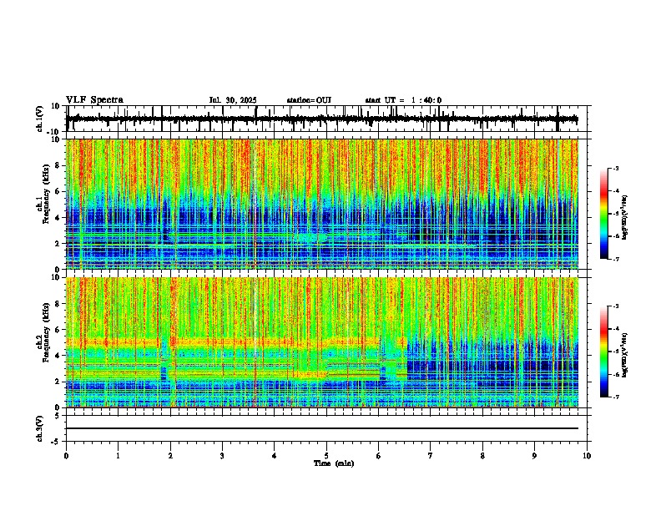The image size is (661, 511).
Task: Click the "2" kHz tick of ch.2 spectrogram
Action: point(58,382)
